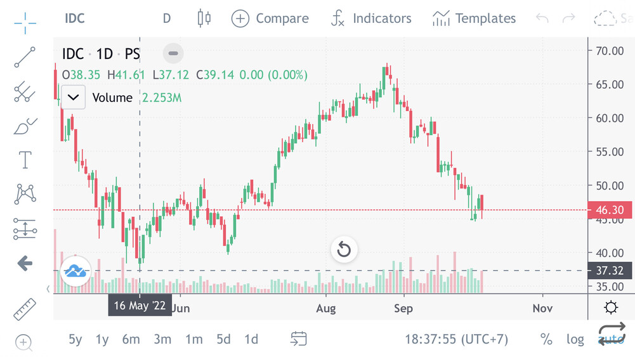Open the Indicators dialog

tap(371, 18)
